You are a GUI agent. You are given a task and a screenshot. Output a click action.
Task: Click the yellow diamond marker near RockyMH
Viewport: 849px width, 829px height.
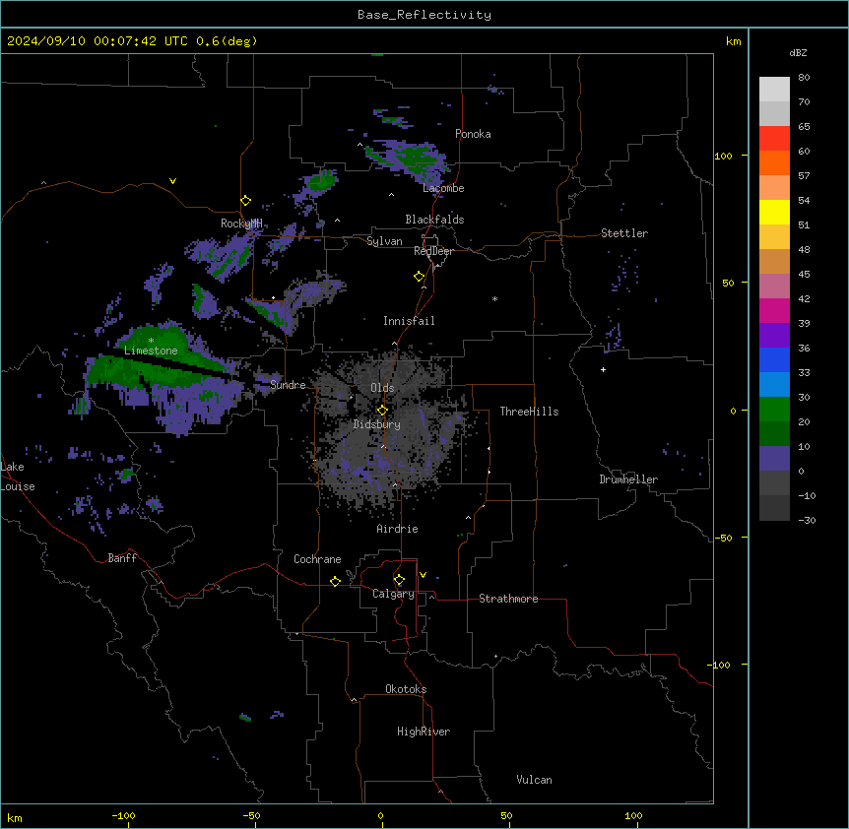click(x=245, y=200)
